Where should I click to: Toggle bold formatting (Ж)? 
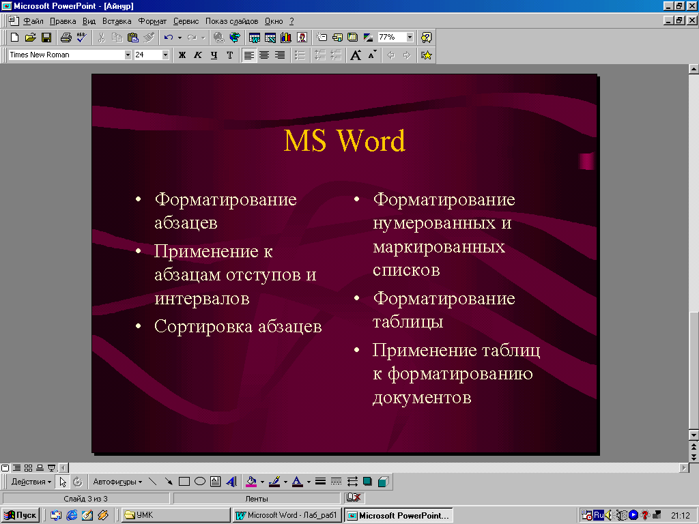click(182, 55)
